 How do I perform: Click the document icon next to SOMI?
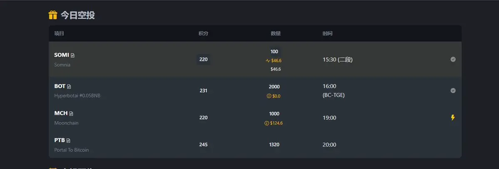[72, 55]
